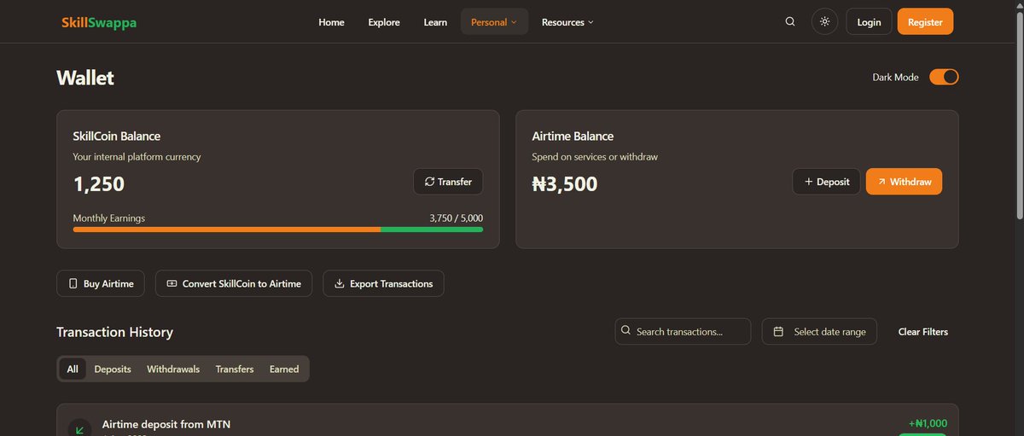Click magnifier icon in transaction search box

coord(626,330)
